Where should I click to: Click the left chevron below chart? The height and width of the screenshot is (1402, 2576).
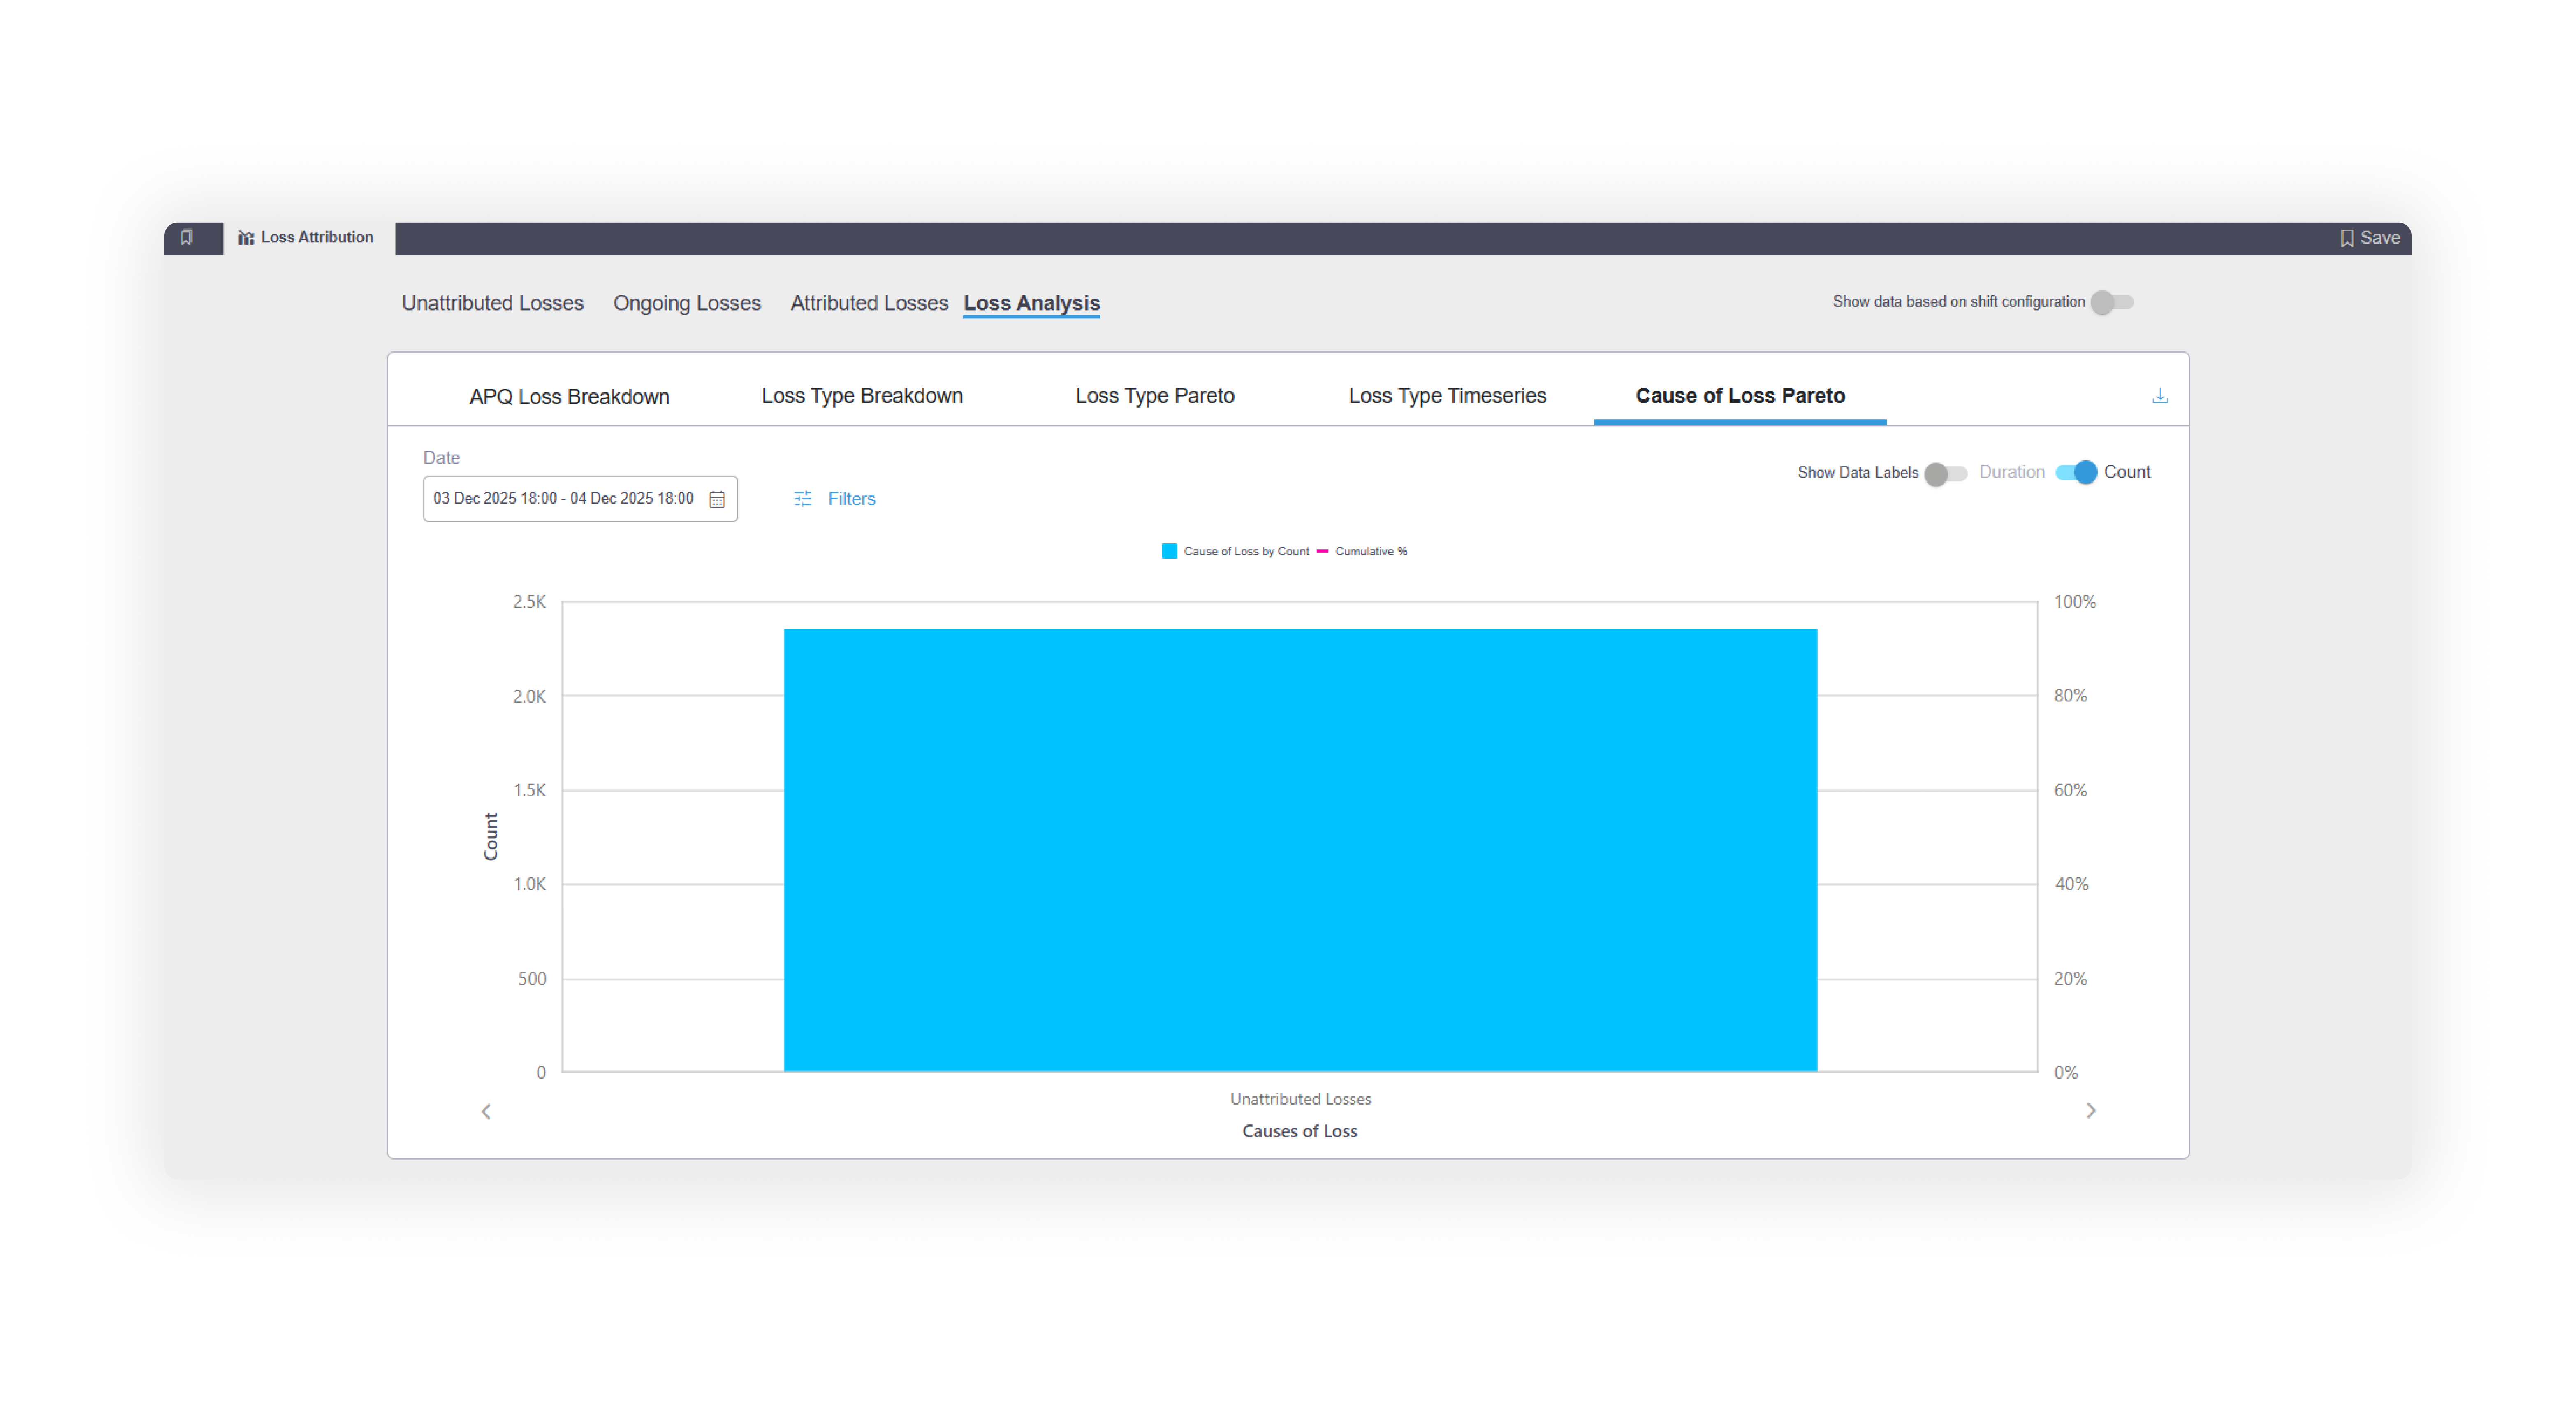point(486,1111)
